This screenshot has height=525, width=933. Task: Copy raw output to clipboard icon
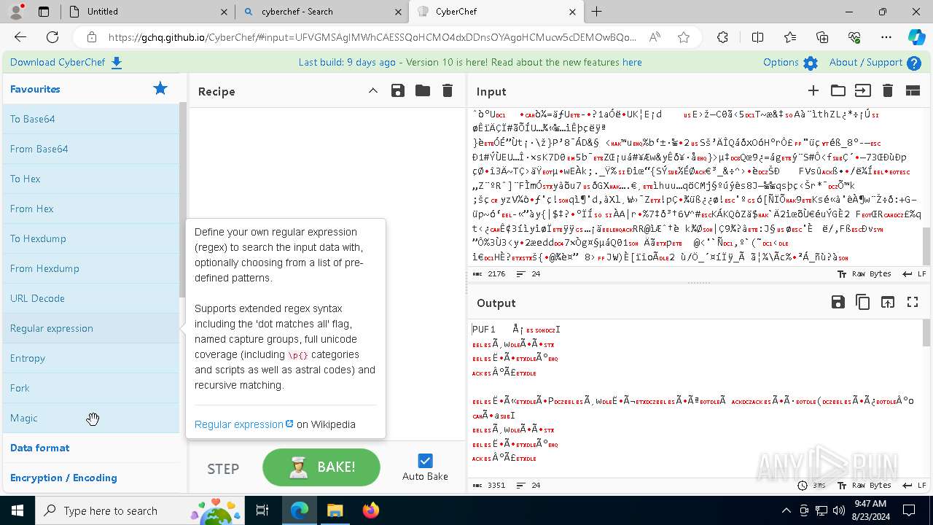(x=863, y=303)
